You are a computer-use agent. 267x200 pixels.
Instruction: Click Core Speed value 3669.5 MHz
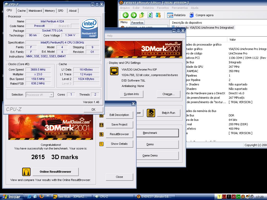pos(38,70)
